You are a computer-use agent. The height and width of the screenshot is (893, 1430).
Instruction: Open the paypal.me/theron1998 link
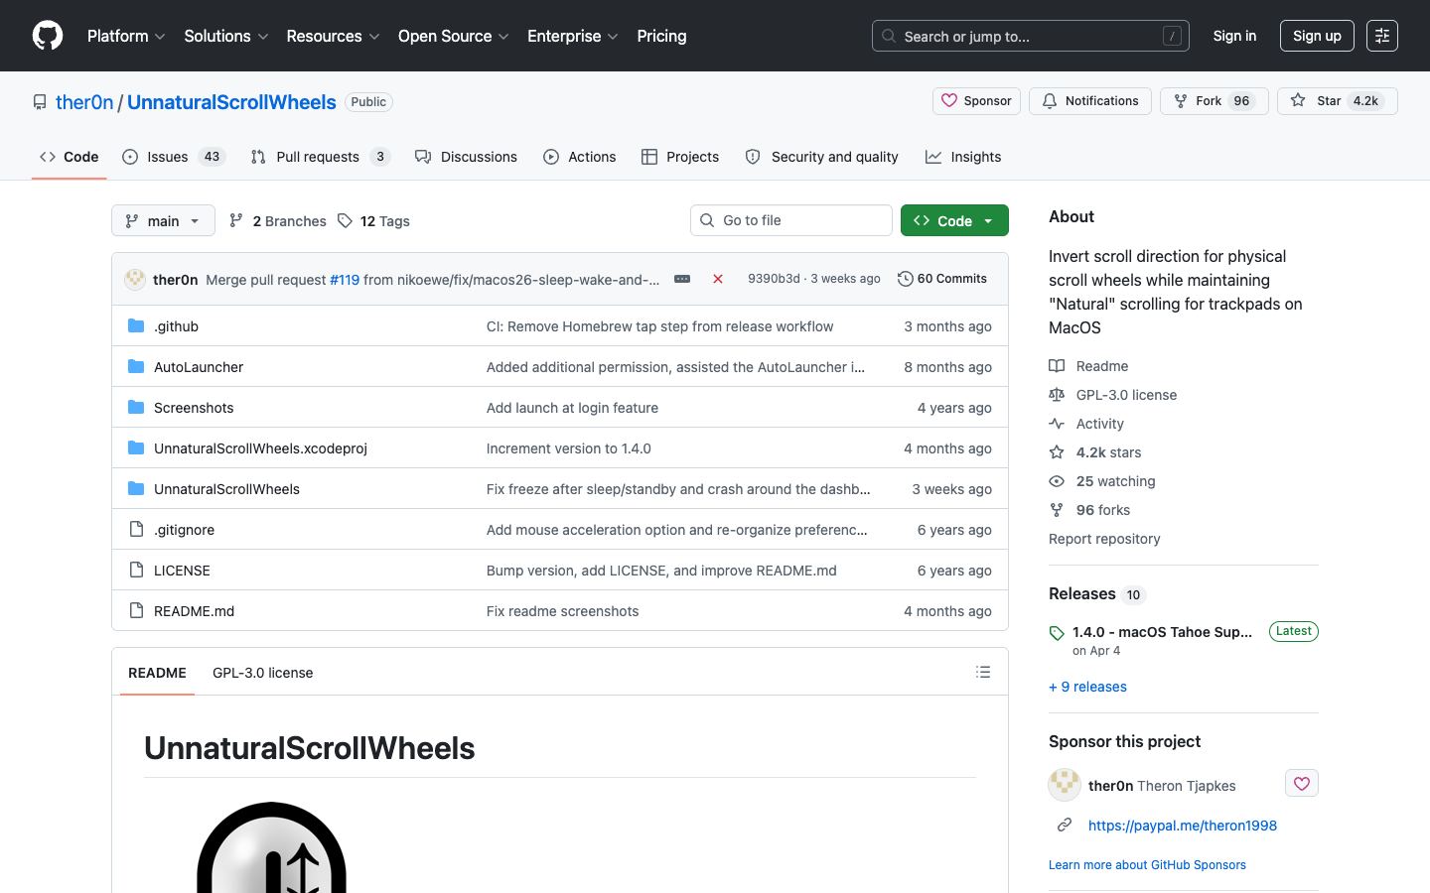coord(1183,826)
